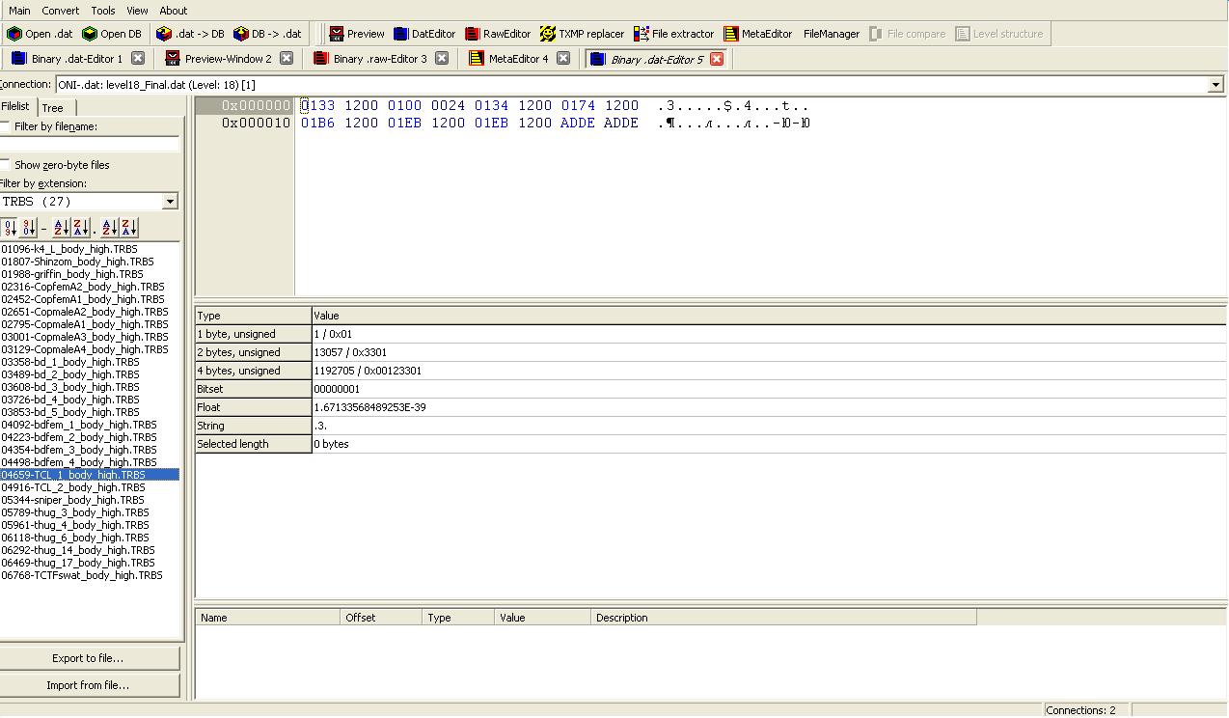Click the Open DB toolbar icon
Image resolution: width=1229 pixels, height=718 pixels.
tap(90, 34)
